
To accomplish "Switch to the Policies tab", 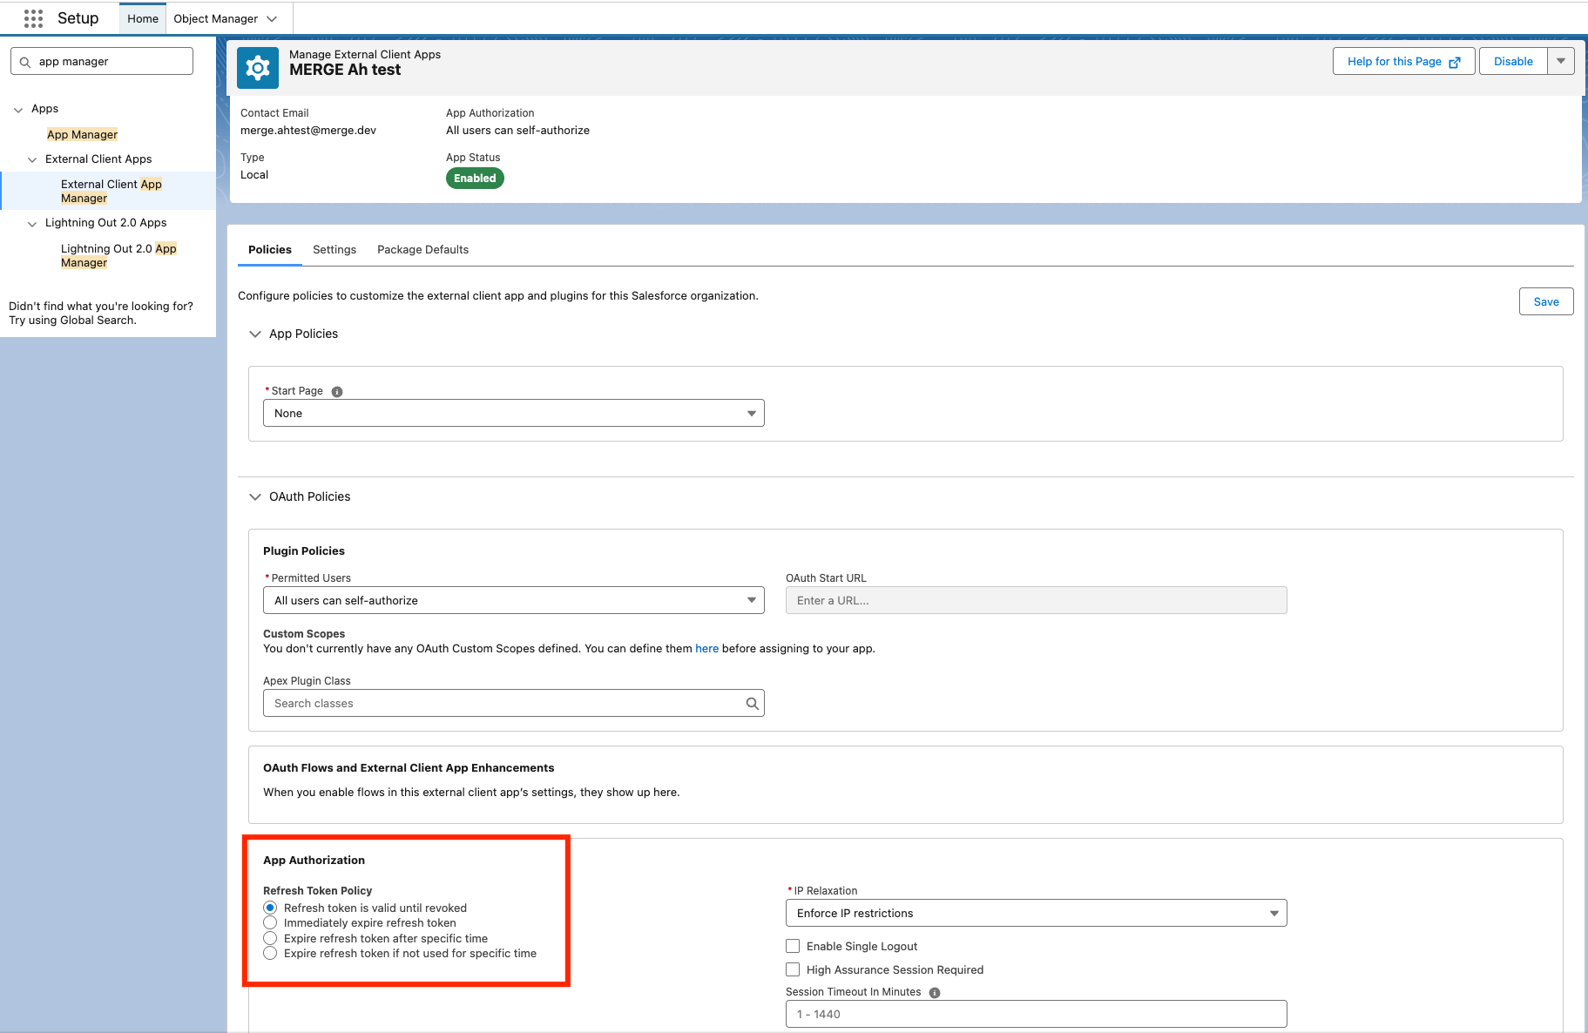I will click(x=270, y=250).
